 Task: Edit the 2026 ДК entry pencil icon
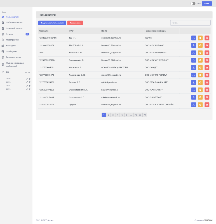pos(27,79)
